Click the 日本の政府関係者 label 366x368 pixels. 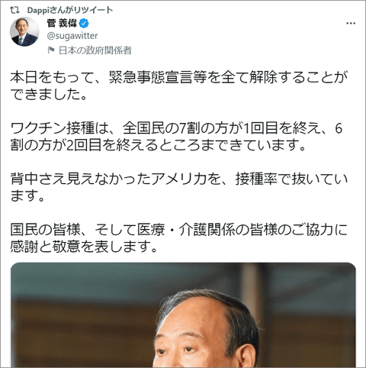point(95,50)
